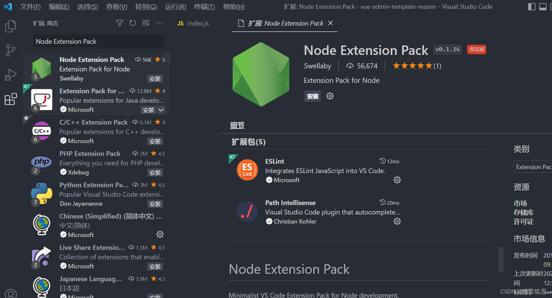Click Path Intellisense title in pack list

(290, 203)
